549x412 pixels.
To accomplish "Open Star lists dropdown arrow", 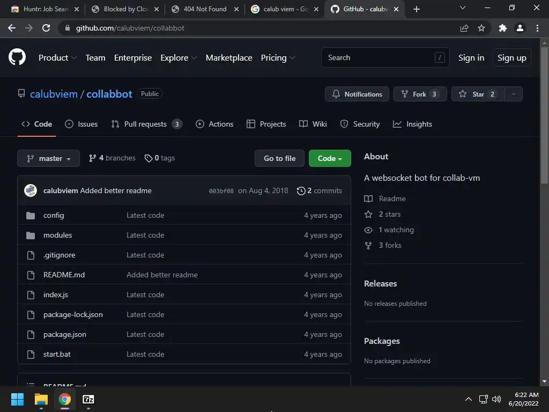I will [x=513, y=94].
